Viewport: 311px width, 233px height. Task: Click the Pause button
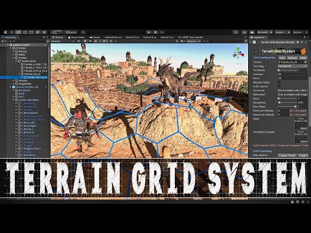pyautogui.click(x=155, y=32)
